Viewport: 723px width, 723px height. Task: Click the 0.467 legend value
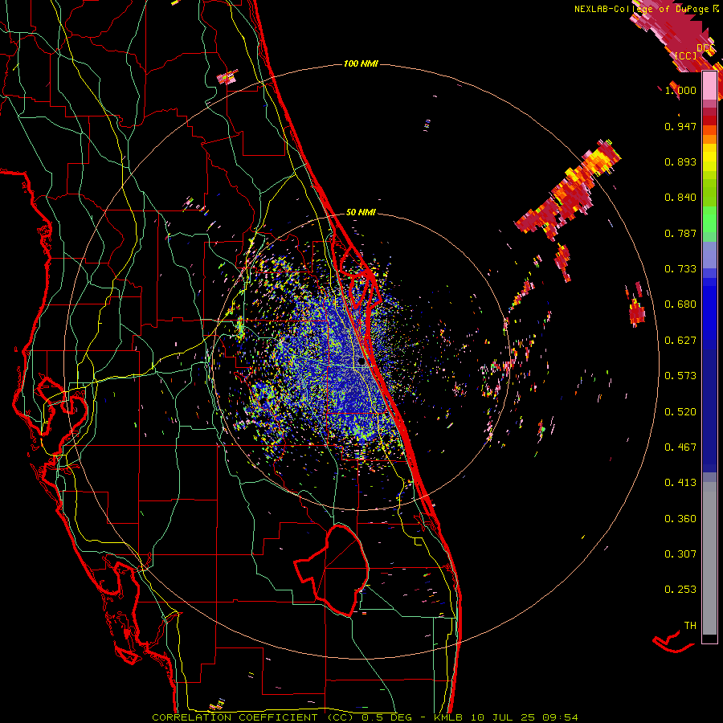coord(680,447)
